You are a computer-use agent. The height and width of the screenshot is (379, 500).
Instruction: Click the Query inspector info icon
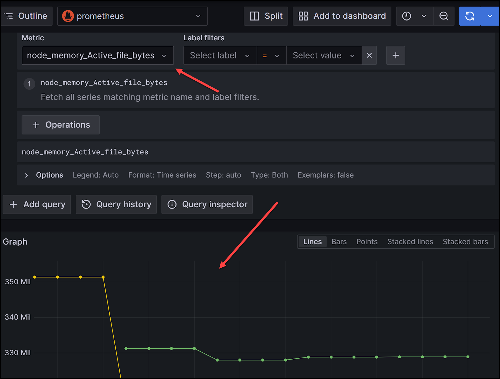pos(172,204)
